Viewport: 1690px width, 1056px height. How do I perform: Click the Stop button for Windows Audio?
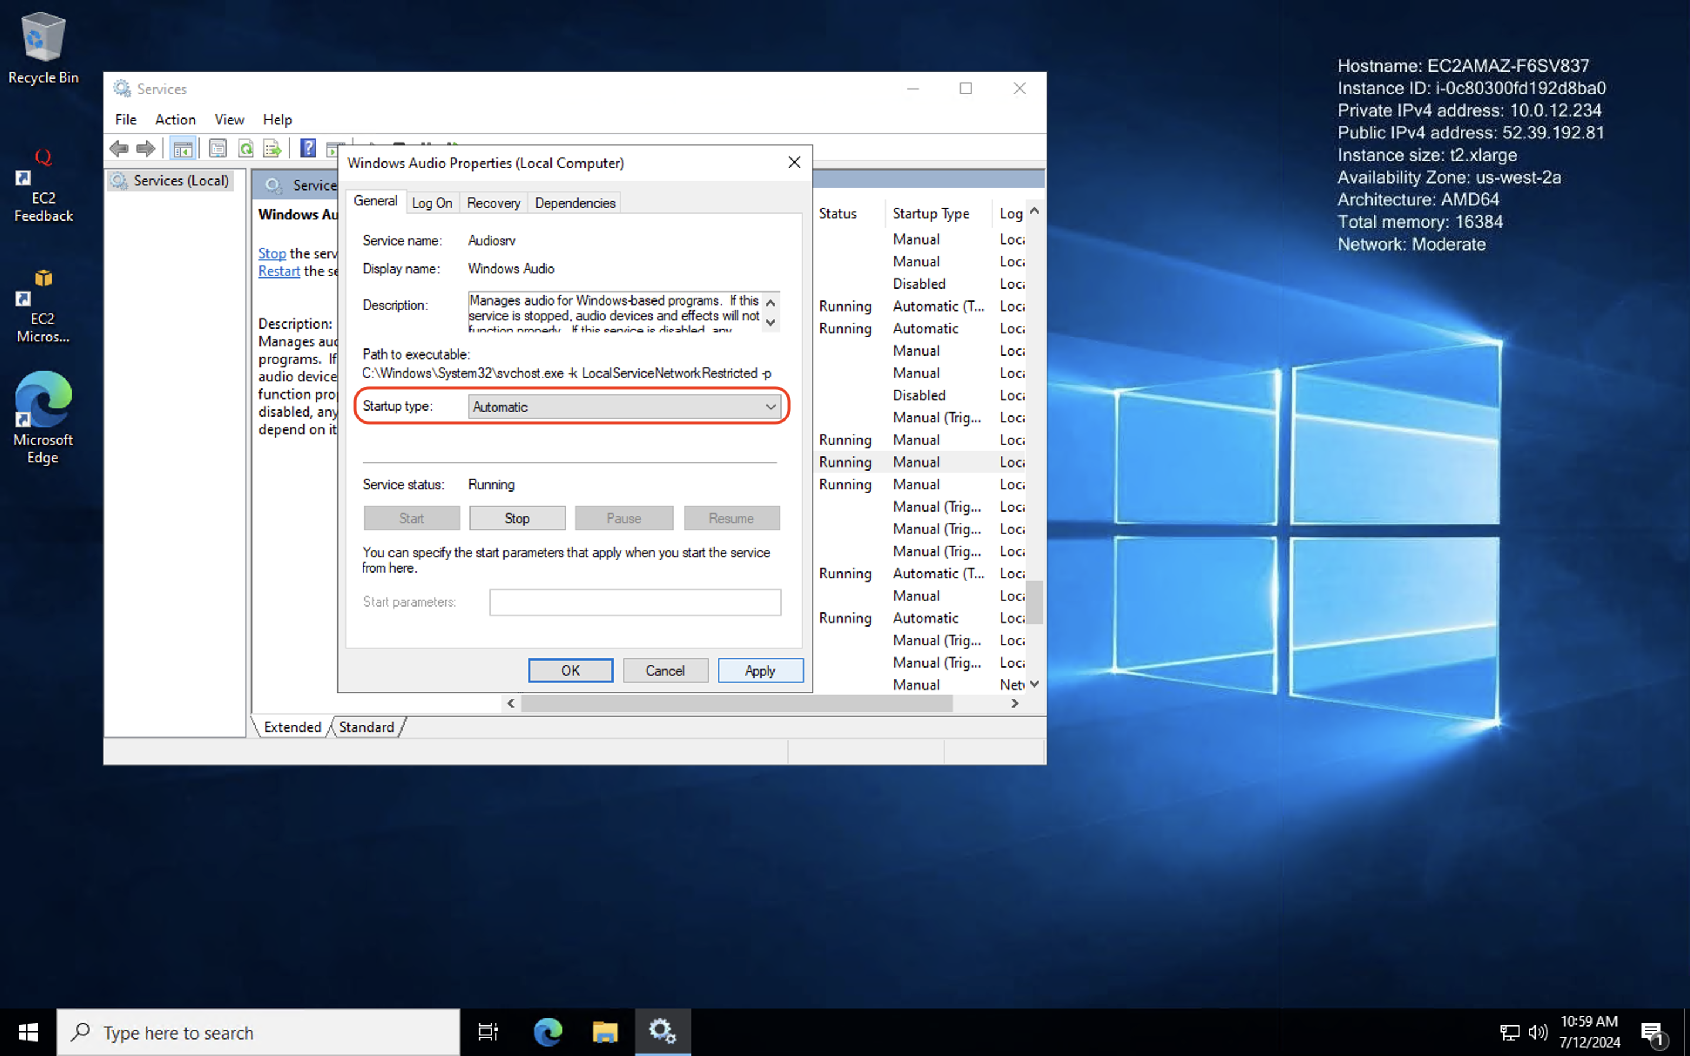pyautogui.click(x=517, y=517)
